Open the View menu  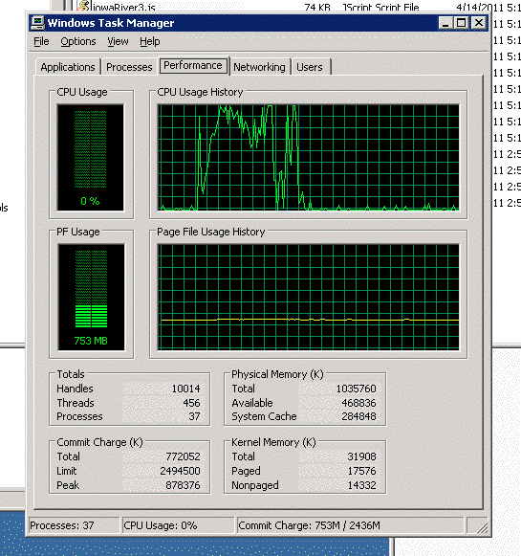(x=118, y=41)
